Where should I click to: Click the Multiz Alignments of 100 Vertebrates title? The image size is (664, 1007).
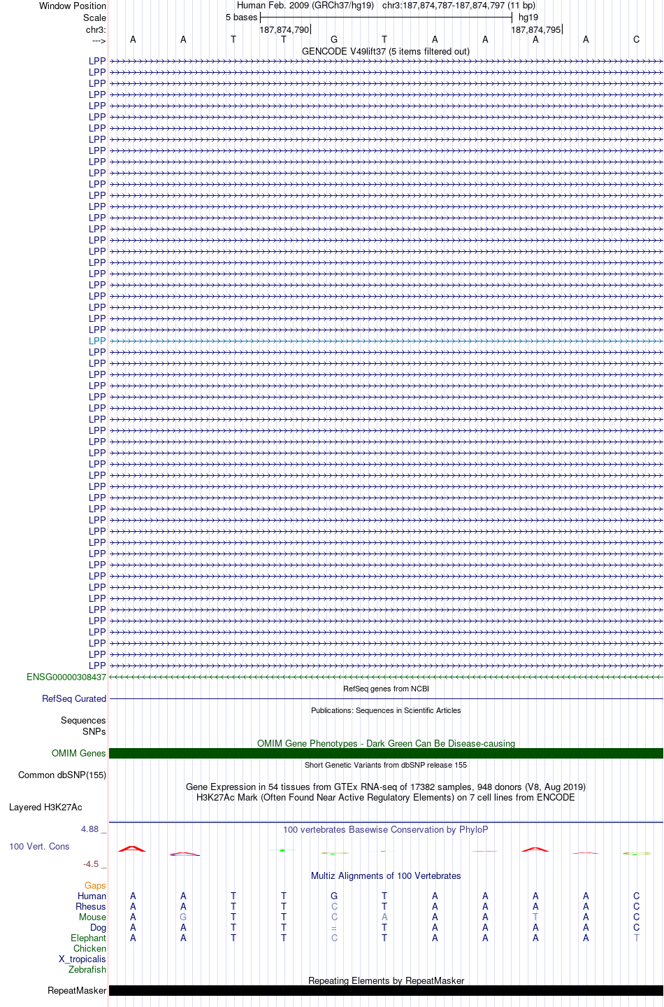pos(386,875)
